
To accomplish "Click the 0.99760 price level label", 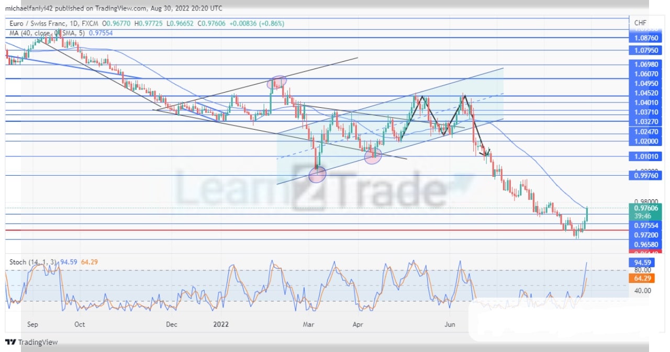I will 645,175.
